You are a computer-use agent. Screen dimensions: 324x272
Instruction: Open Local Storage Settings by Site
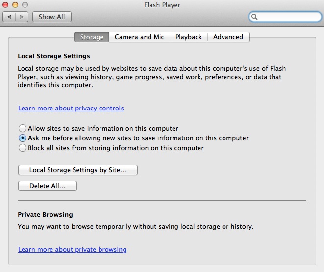(x=78, y=170)
